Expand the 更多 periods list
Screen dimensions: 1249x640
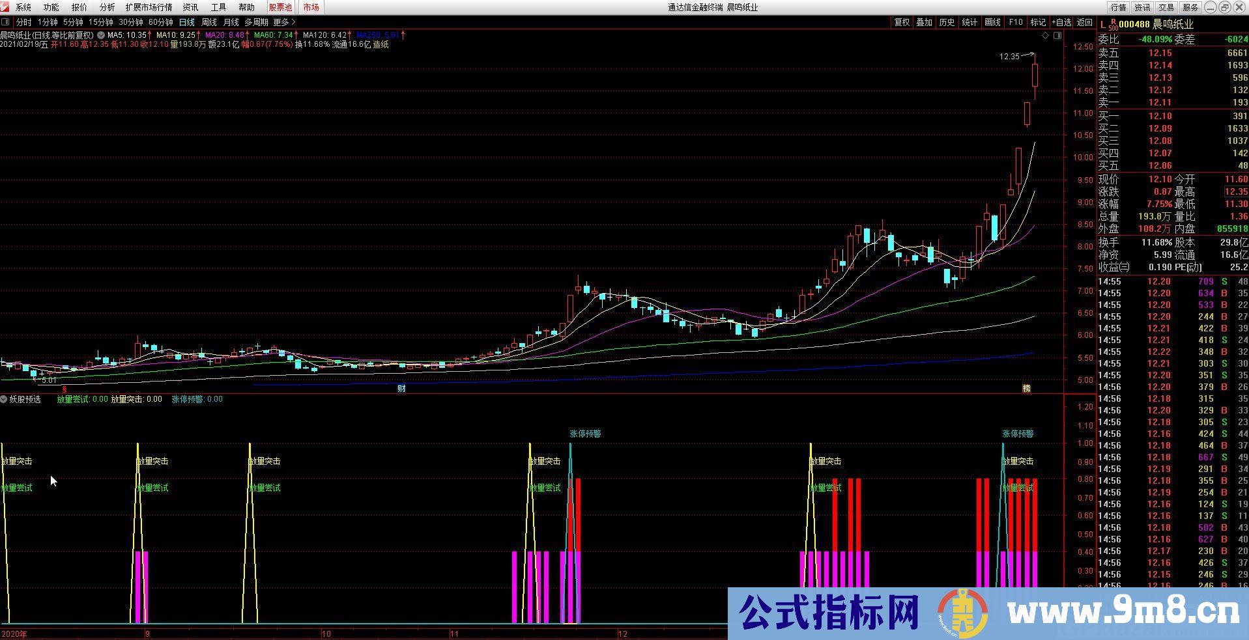[x=284, y=22]
